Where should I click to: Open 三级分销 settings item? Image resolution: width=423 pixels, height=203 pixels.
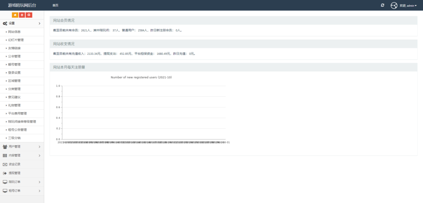click(x=14, y=138)
